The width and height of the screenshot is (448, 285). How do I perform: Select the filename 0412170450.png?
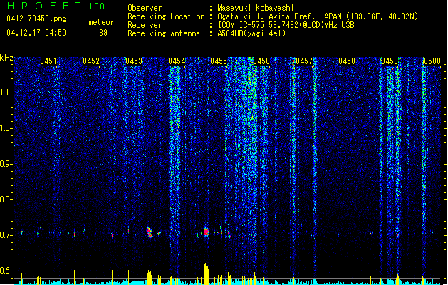36,19
